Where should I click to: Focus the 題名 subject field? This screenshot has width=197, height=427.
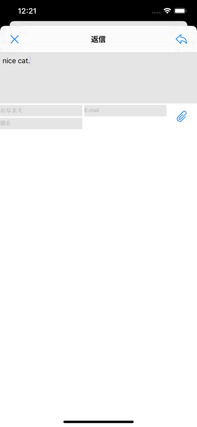pyautogui.click(x=41, y=123)
